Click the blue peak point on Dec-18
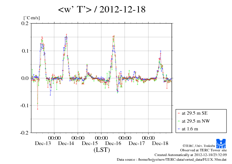Screen dimensions: 232x164 pyautogui.click(x=161, y=51)
